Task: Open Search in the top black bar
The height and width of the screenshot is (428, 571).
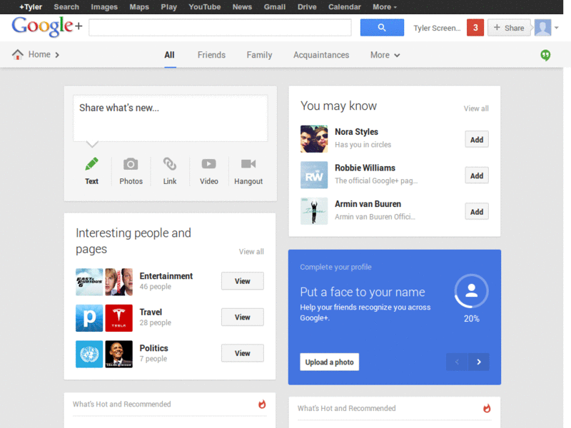Action: click(x=66, y=7)
